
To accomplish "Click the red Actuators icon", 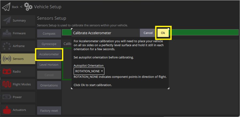I will [7, 110].
